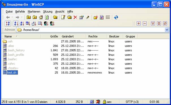Open the Befehle menu
The image size is (171, 105).
(20, 12)
